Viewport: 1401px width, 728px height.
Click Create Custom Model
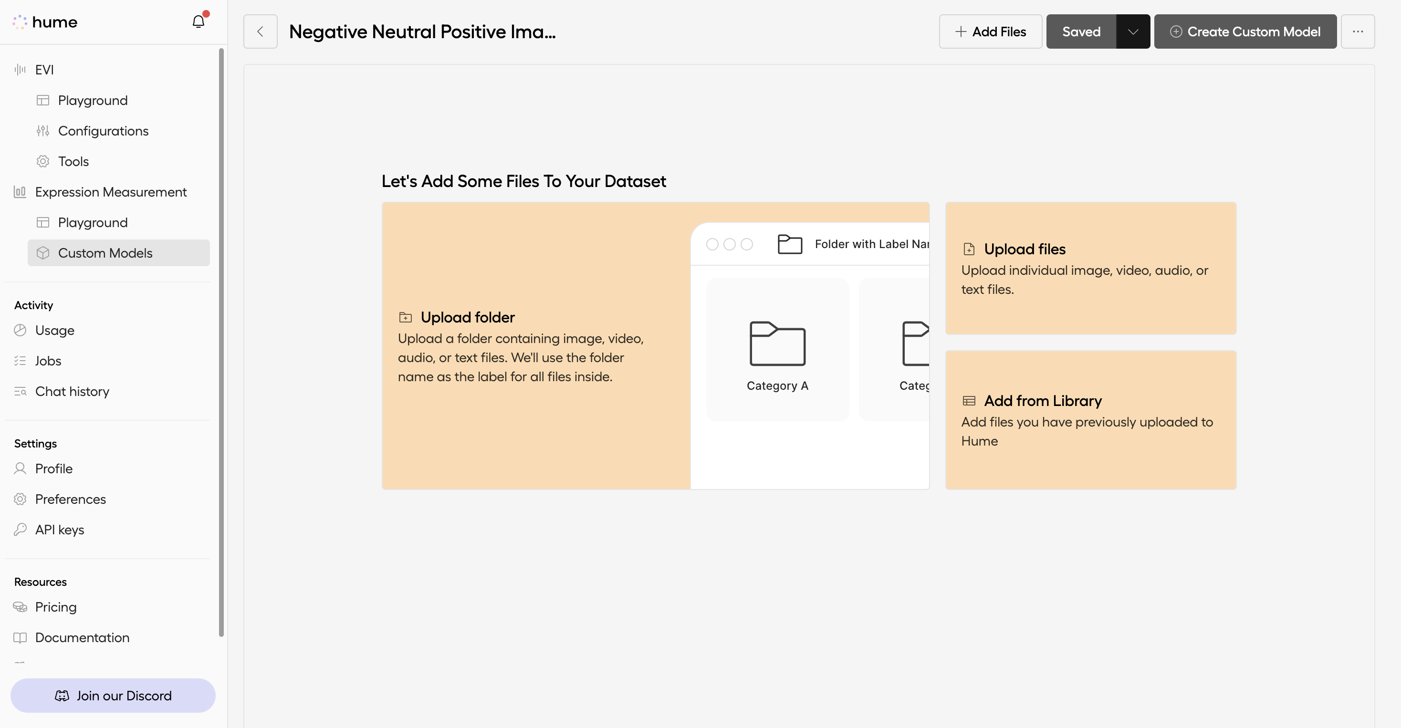coord(1245,31)
